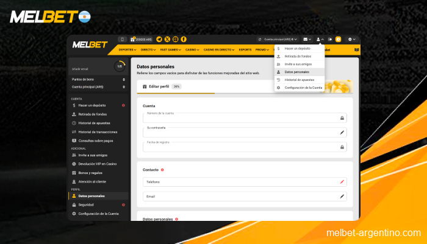Viewport: 427px width, 244px height.
Task: Open Retirada de fondos in sidebar
Action: click(x=98, y=114)
